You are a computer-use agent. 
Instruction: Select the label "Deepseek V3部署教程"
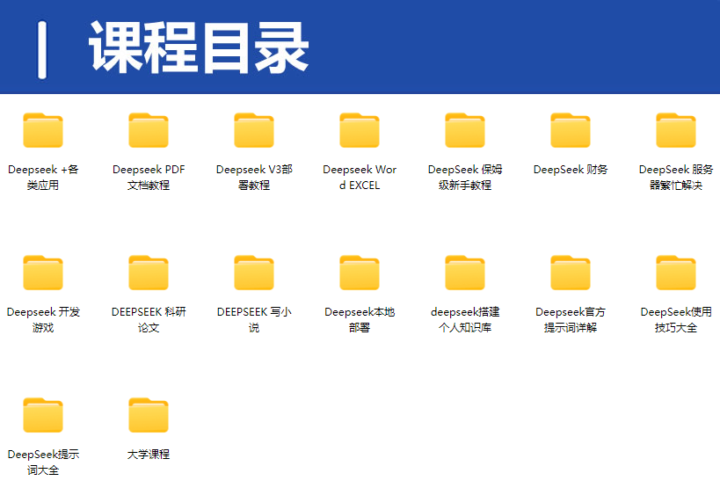click(x=254, y=178)
